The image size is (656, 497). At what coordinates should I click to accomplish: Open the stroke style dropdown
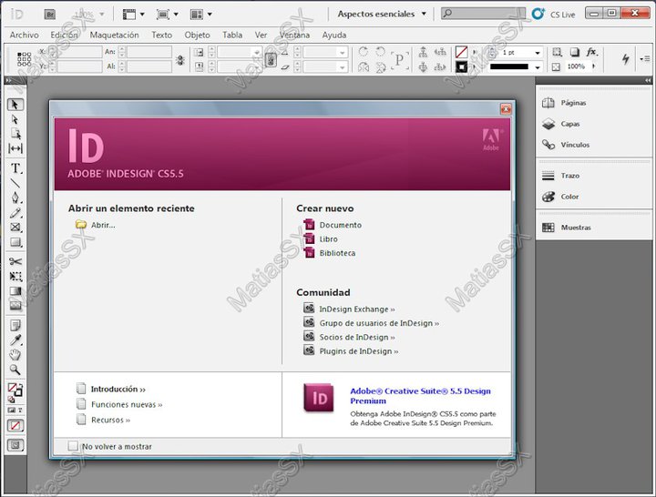pyautogui.click(x=538, y=66)
